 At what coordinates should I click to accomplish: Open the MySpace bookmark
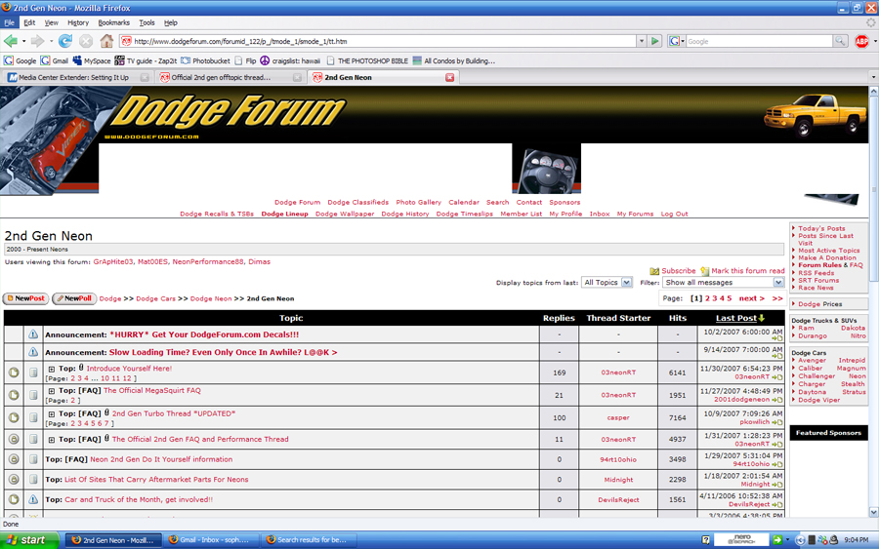pos(92,61)
